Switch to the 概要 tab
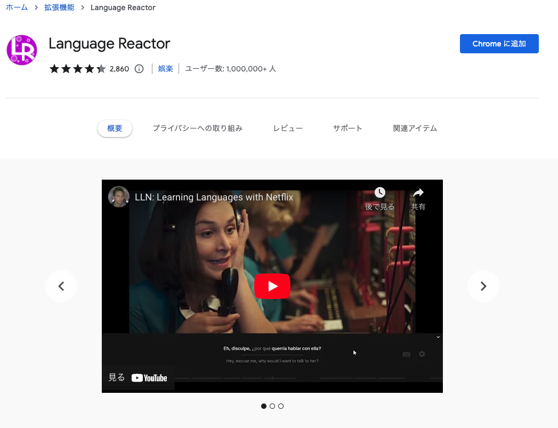The width and height of the screenshot is (558, 428). [115, 128]
